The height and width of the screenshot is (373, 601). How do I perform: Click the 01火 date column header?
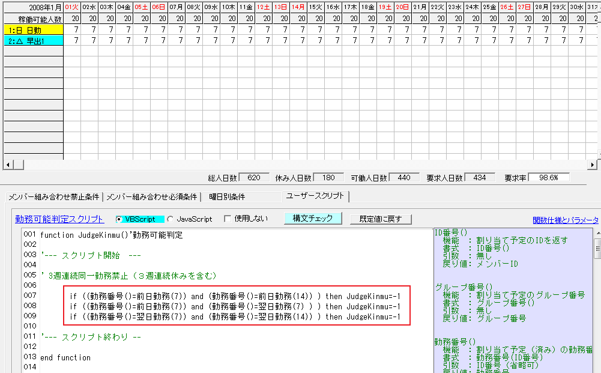pyautogui.click(x=72, y=7)
